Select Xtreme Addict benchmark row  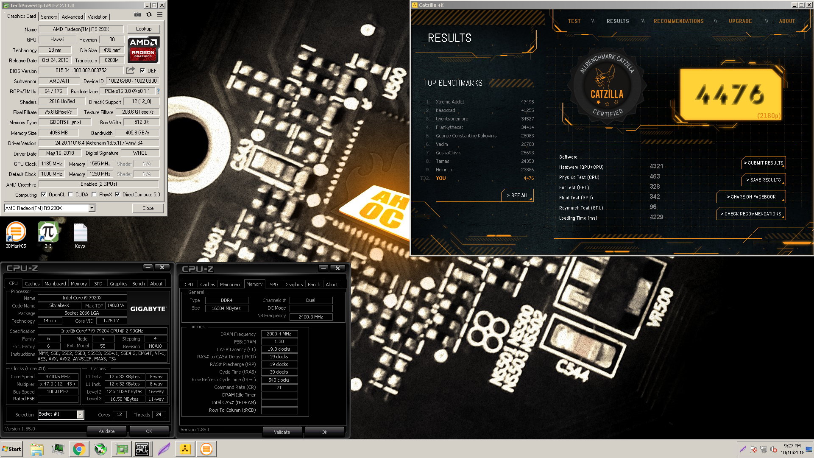[480, 102]
